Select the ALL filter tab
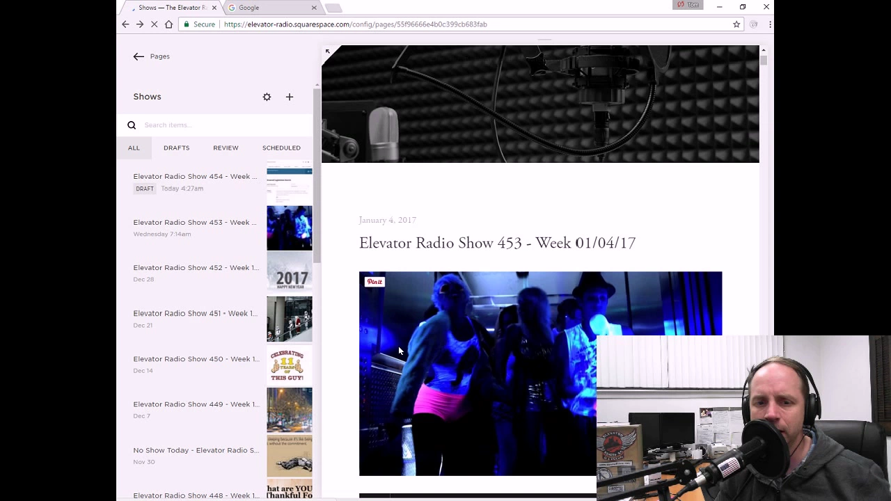The width and height of the screenshot is (891, 501). coord(134,148)
